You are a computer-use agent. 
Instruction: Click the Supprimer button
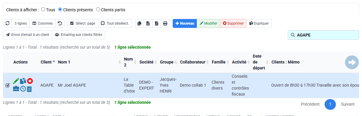pyautogui.click(x=233, y=23)
